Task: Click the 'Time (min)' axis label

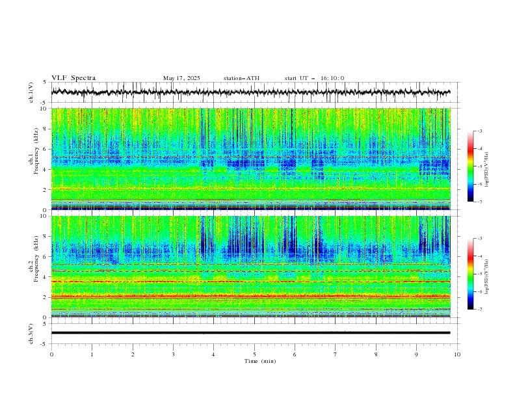Action: [260, 361]
